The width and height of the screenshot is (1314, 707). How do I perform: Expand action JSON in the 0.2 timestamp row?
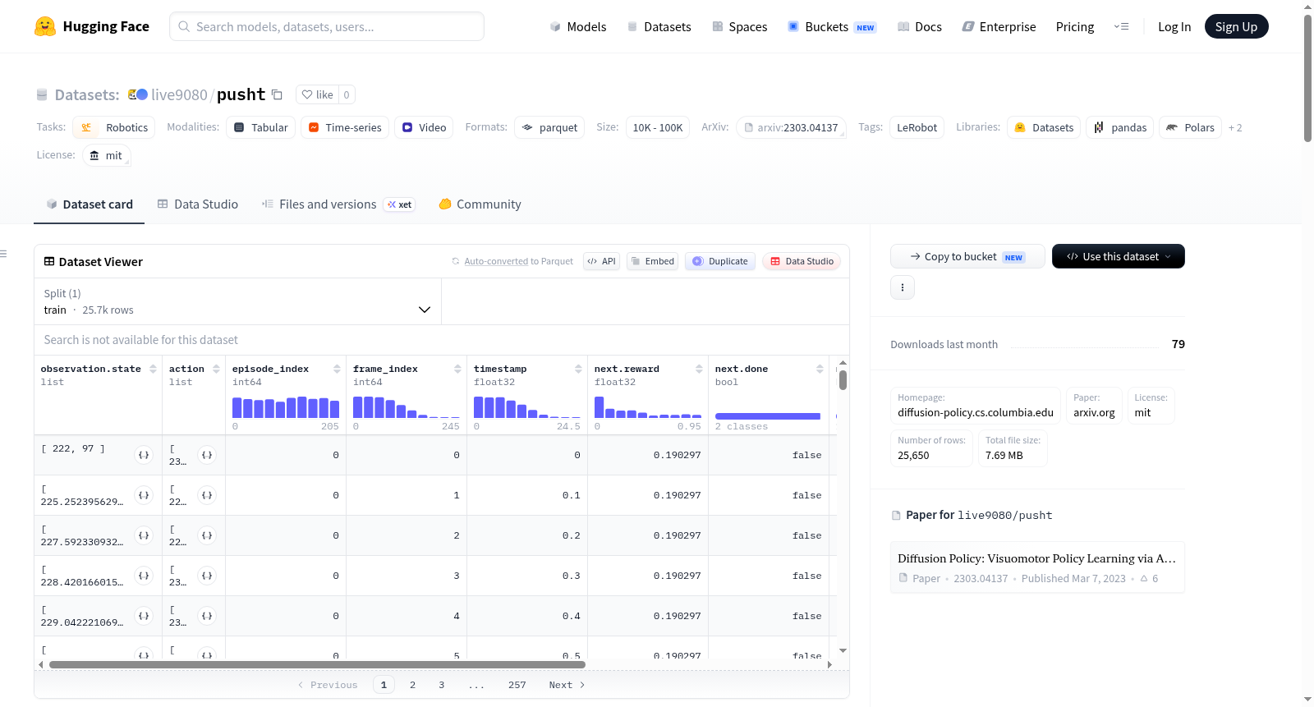[207, 535]
